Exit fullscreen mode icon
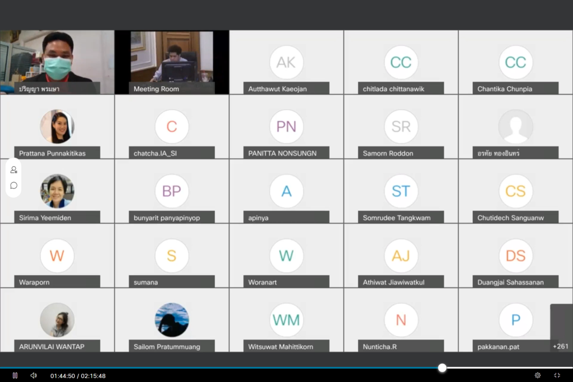 (557, 375)
